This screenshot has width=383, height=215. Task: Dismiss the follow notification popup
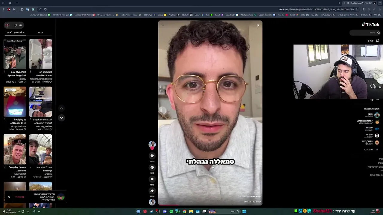click(9, 197)
